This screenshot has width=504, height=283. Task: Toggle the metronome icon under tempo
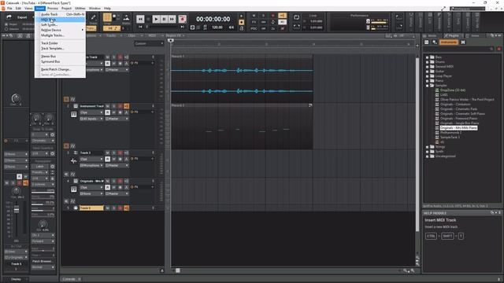(242, 28)
